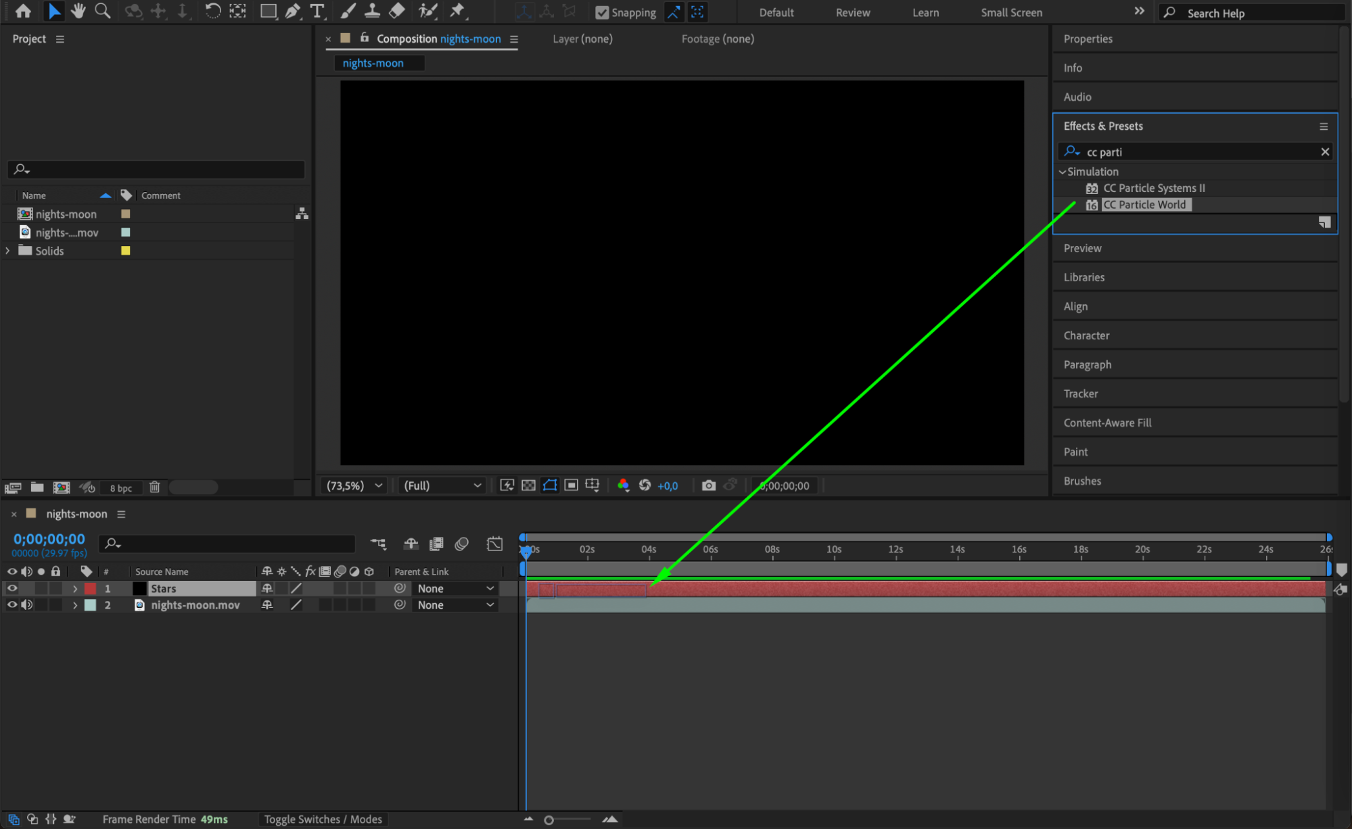1352x829 pixels.
Task: Select the Hand tool
Action: (78, 11)
